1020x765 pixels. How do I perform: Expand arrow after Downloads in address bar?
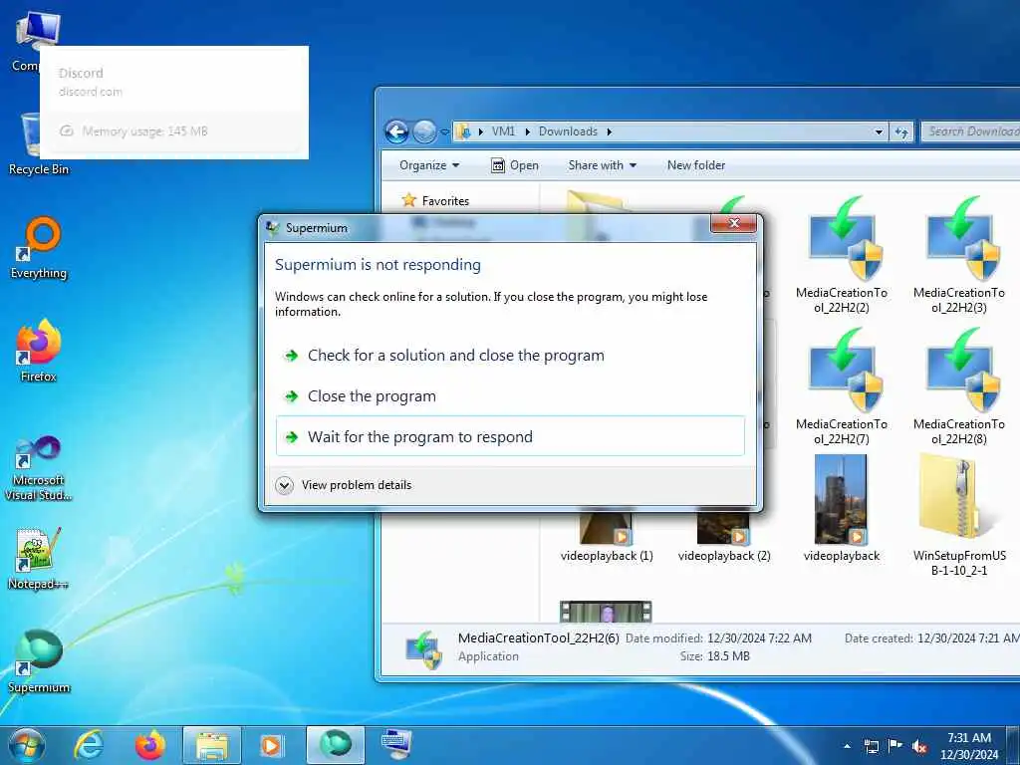(x=610, y=131)
